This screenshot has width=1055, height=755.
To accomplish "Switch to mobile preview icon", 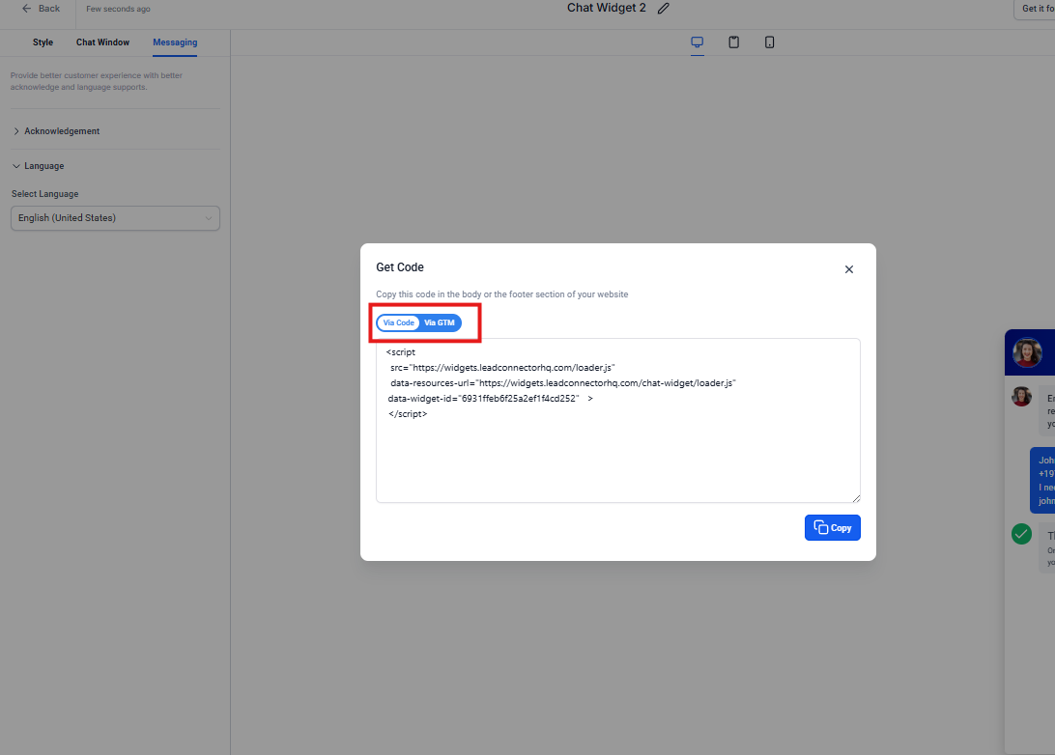I will tap(769, 42).
